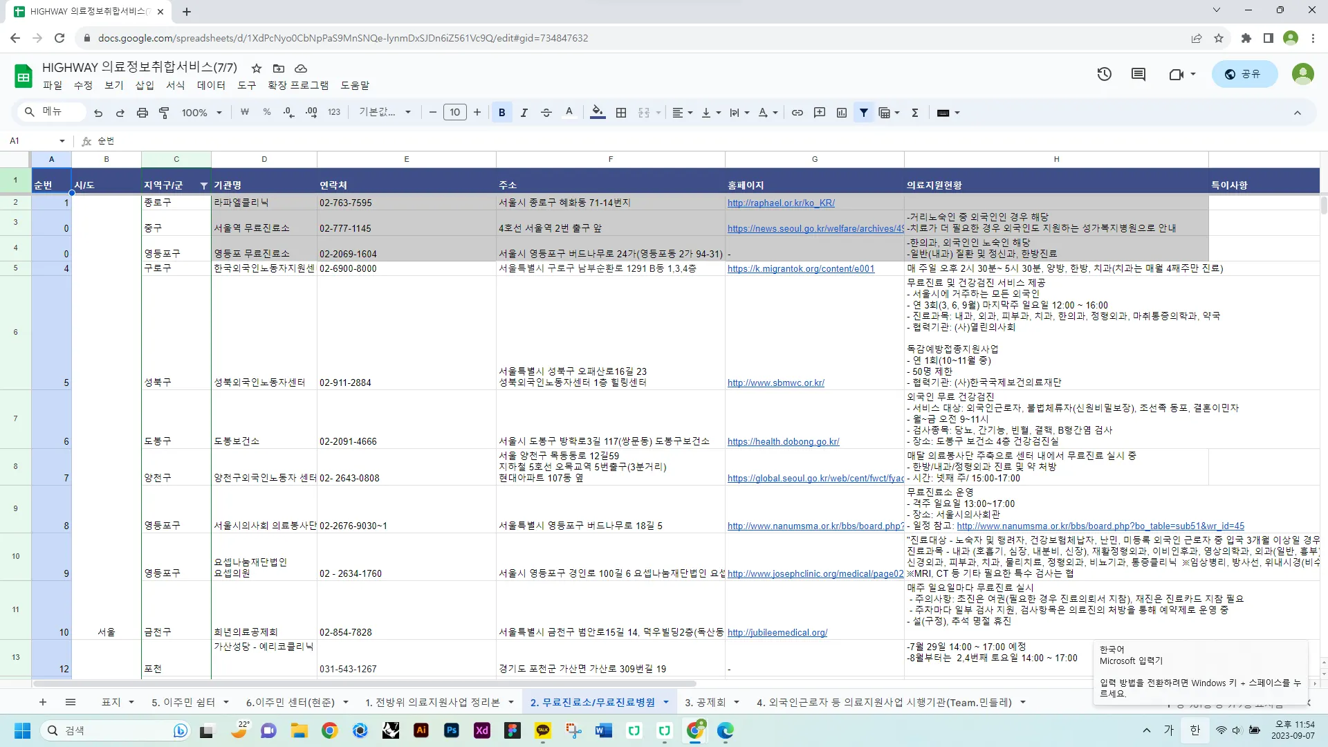1328x747 pixels.
Task: Toggle bold formatting
Action: [x=501, y=113]
